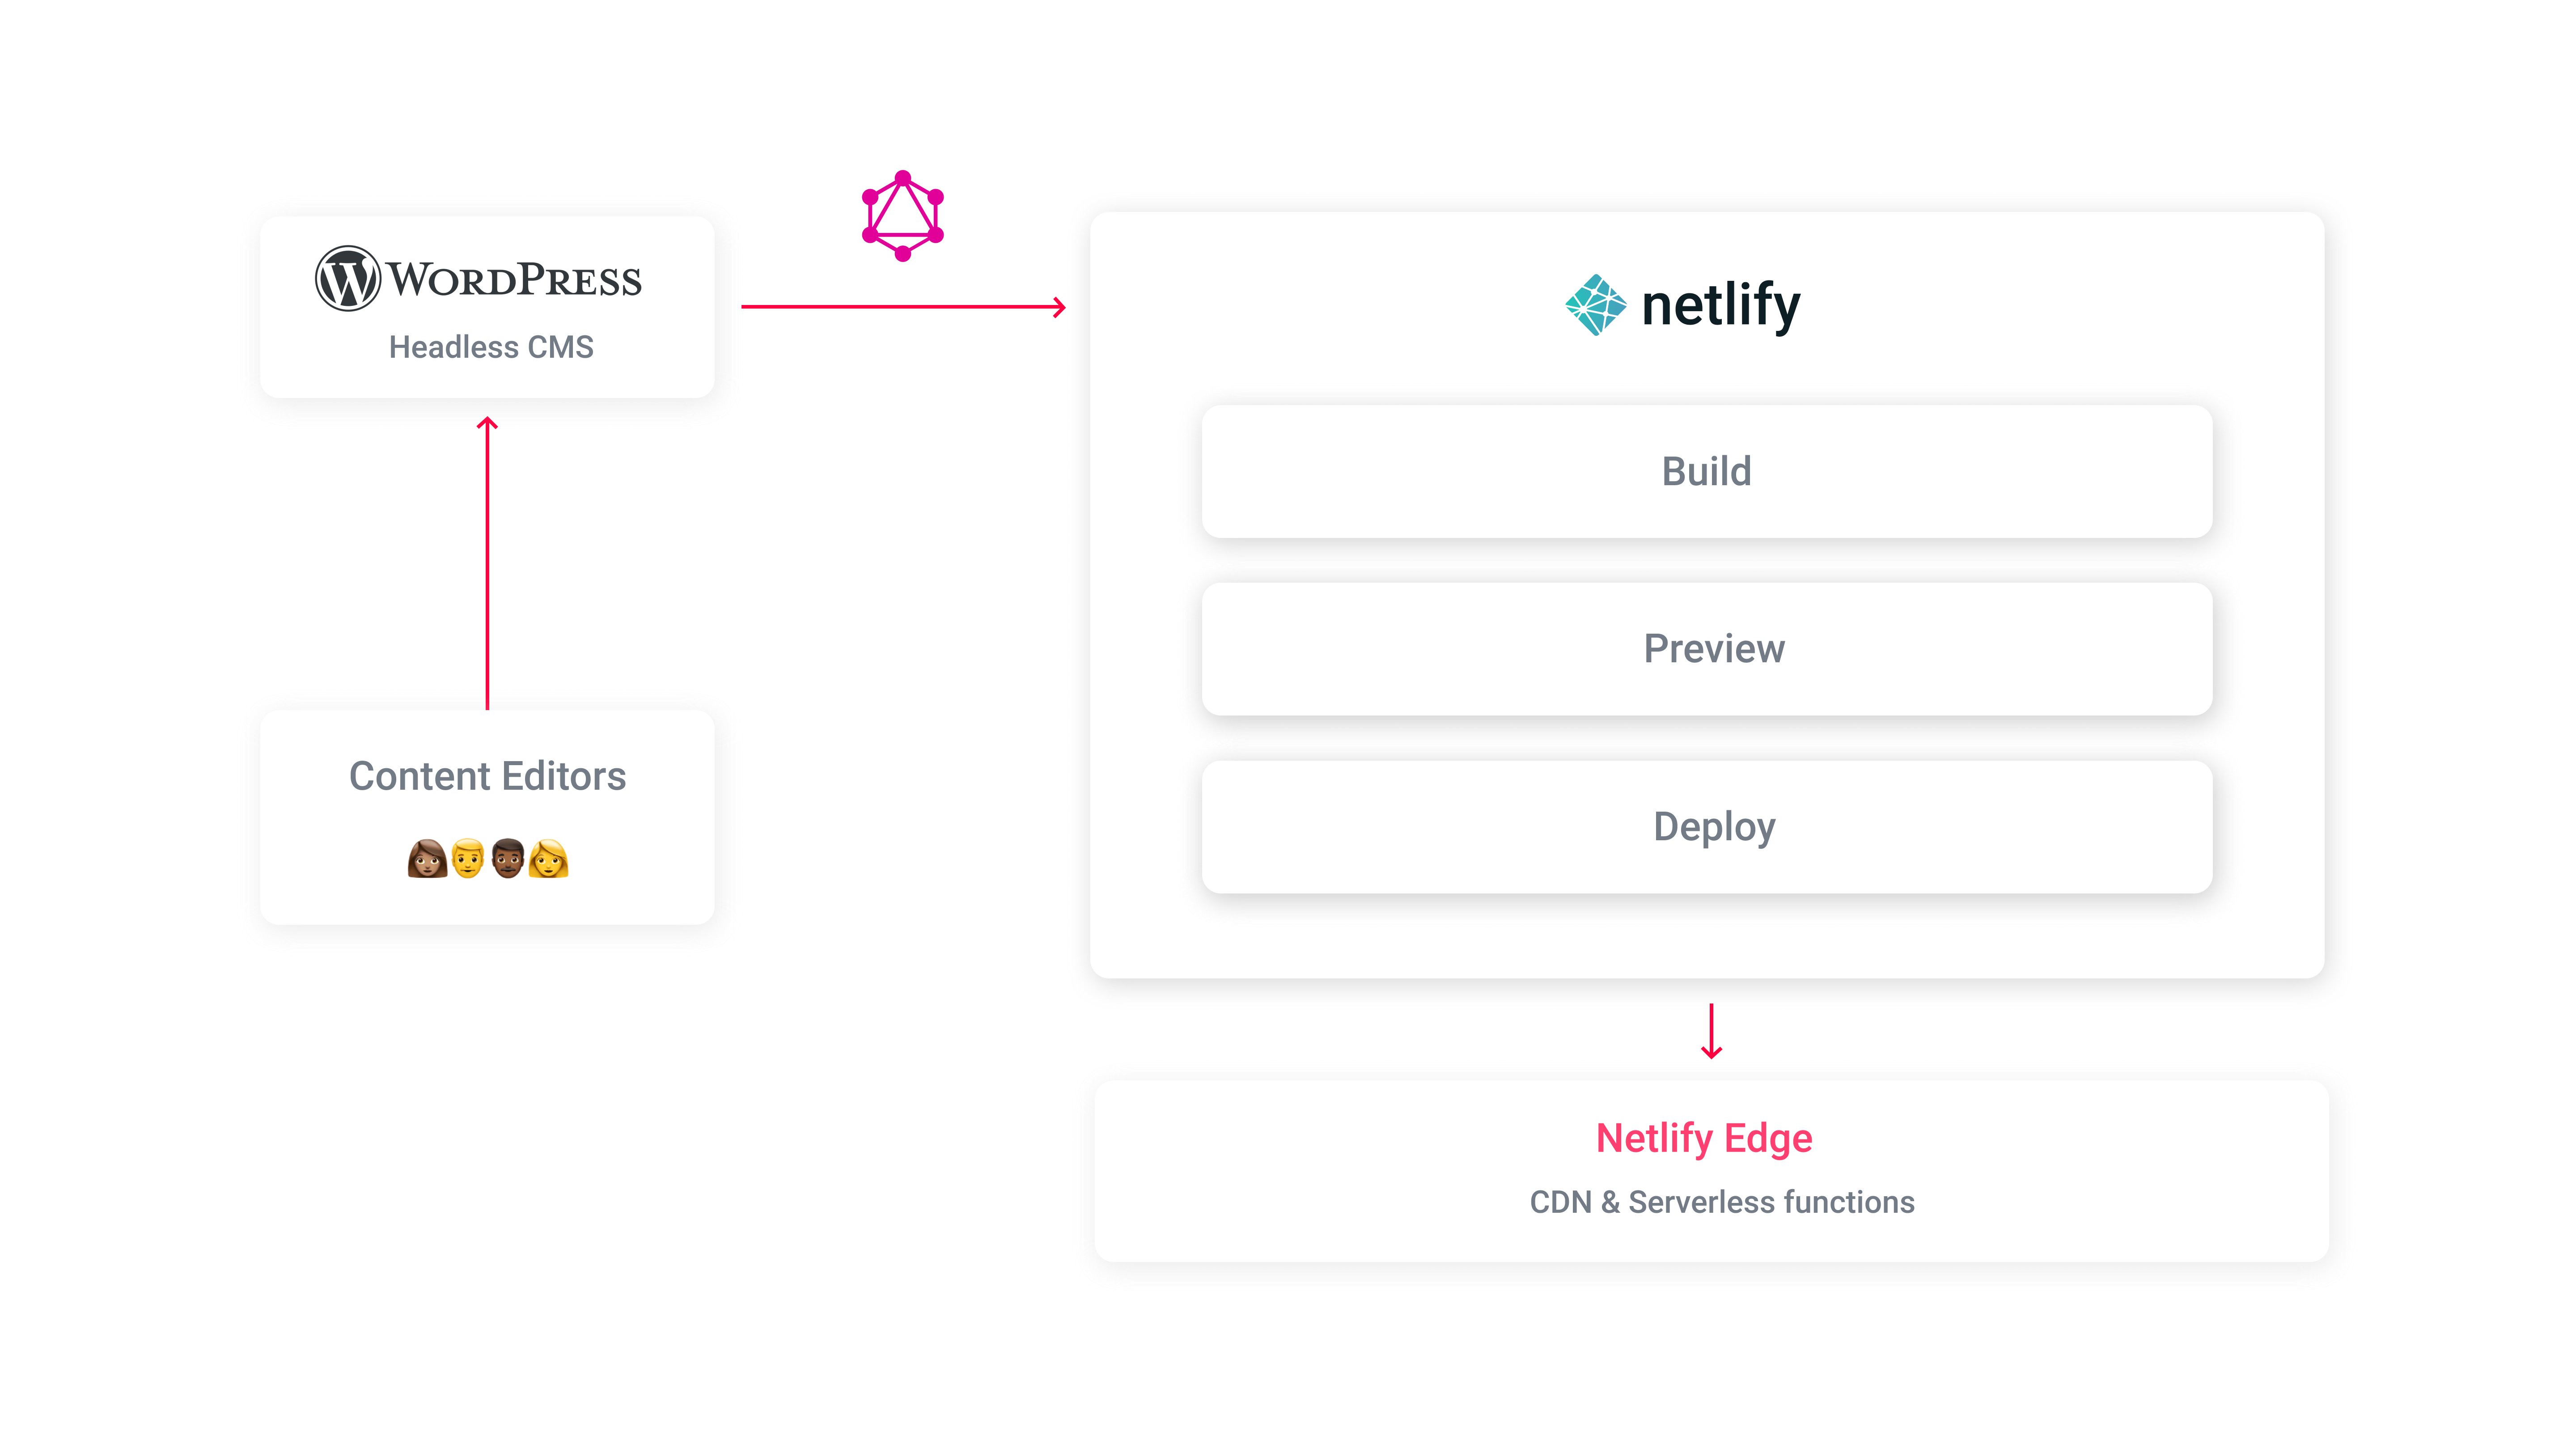Select the blond man emoji
The height and width of the screenshot is (1431, 2576).
coord(467,858)
